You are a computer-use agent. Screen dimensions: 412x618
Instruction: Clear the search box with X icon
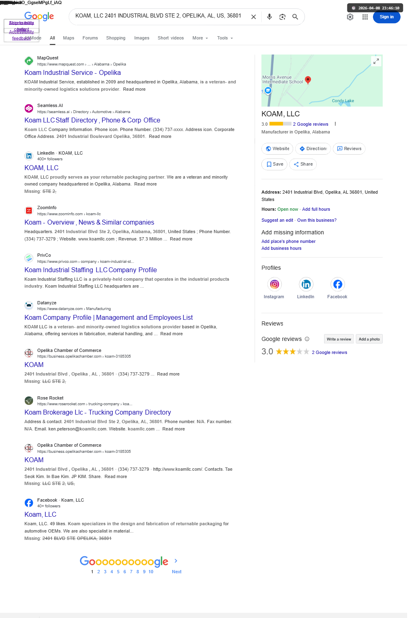point(253,17)
